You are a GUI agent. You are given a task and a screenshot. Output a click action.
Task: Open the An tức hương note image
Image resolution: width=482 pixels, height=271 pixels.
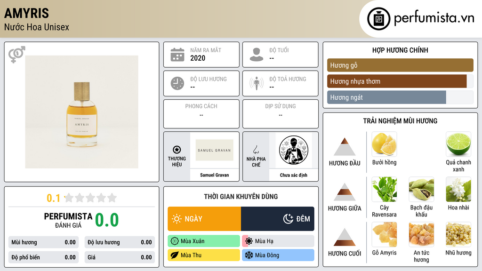click(421, 234)
